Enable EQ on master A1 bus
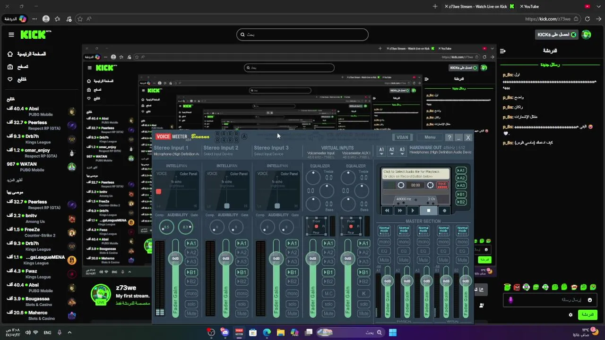The height and width of the screenshot is (340, 605). coord(384,251)
